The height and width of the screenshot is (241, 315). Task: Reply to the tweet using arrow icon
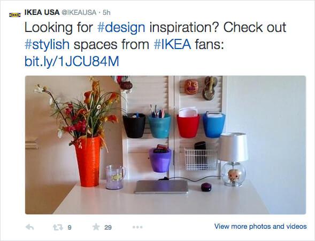(30, 227)
